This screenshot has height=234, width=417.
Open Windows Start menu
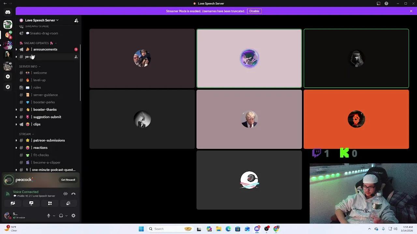click(141, 229)
